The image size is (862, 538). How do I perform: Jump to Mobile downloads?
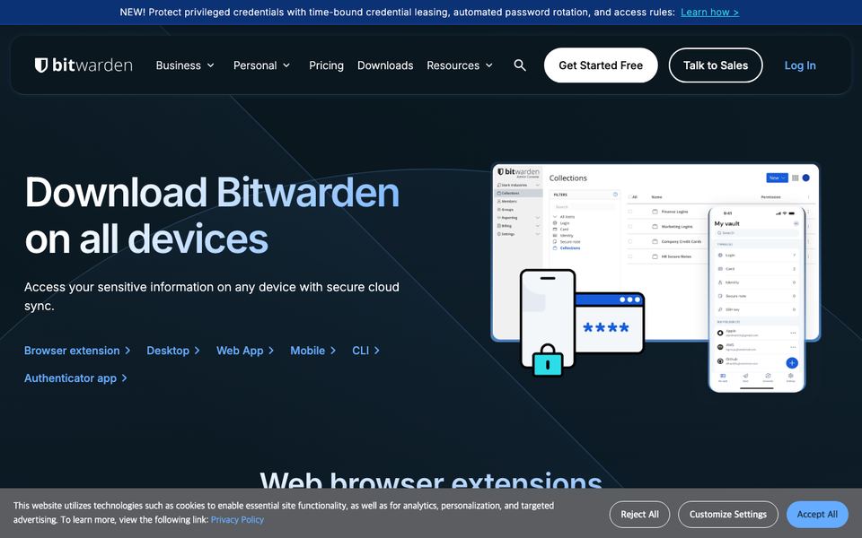pos(312,351)
